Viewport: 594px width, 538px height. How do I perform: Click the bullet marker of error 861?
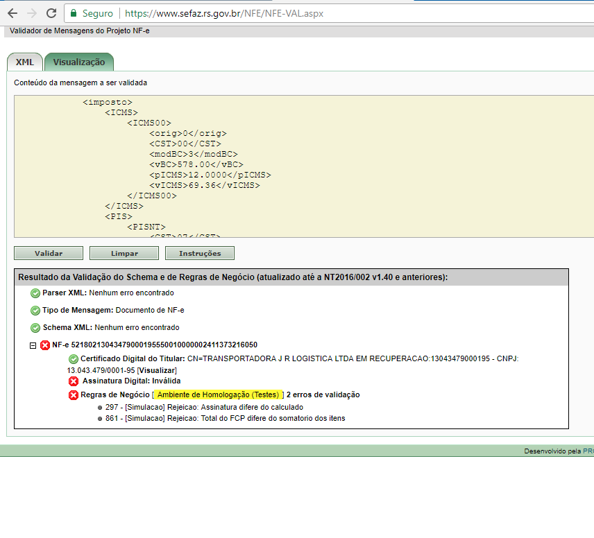[100, 419]
